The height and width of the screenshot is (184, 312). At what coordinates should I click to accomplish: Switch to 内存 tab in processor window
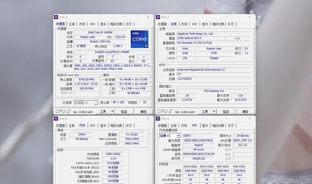(82, 24)
